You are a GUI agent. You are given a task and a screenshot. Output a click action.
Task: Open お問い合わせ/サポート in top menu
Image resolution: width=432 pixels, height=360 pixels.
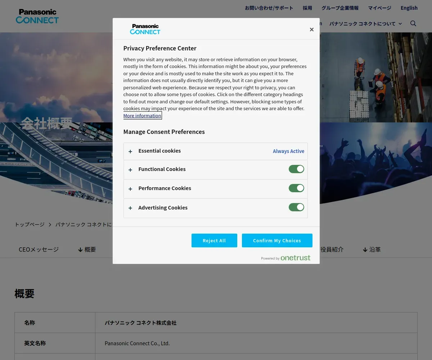(269, 8)
